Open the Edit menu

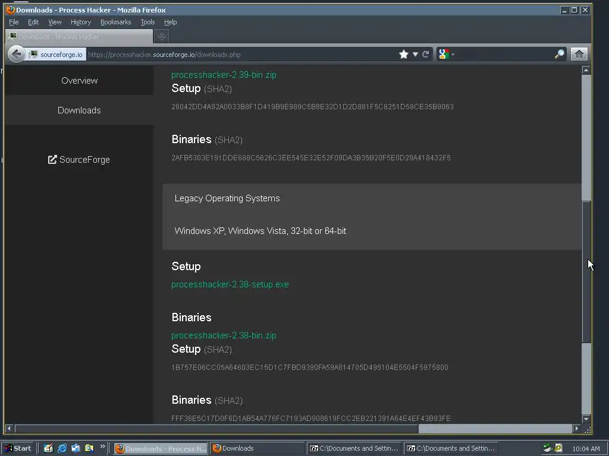33,22
